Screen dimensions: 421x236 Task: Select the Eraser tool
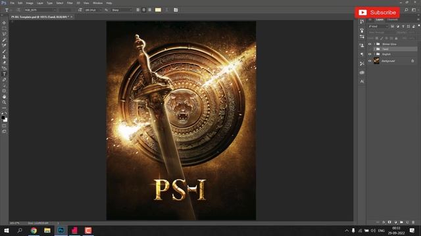[x=4, y=63]
